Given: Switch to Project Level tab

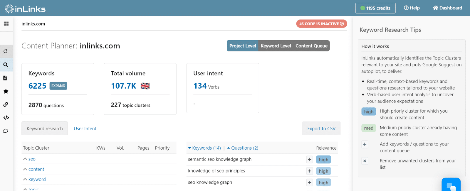Looking at the screenshot, I should (x=243, y=46).
